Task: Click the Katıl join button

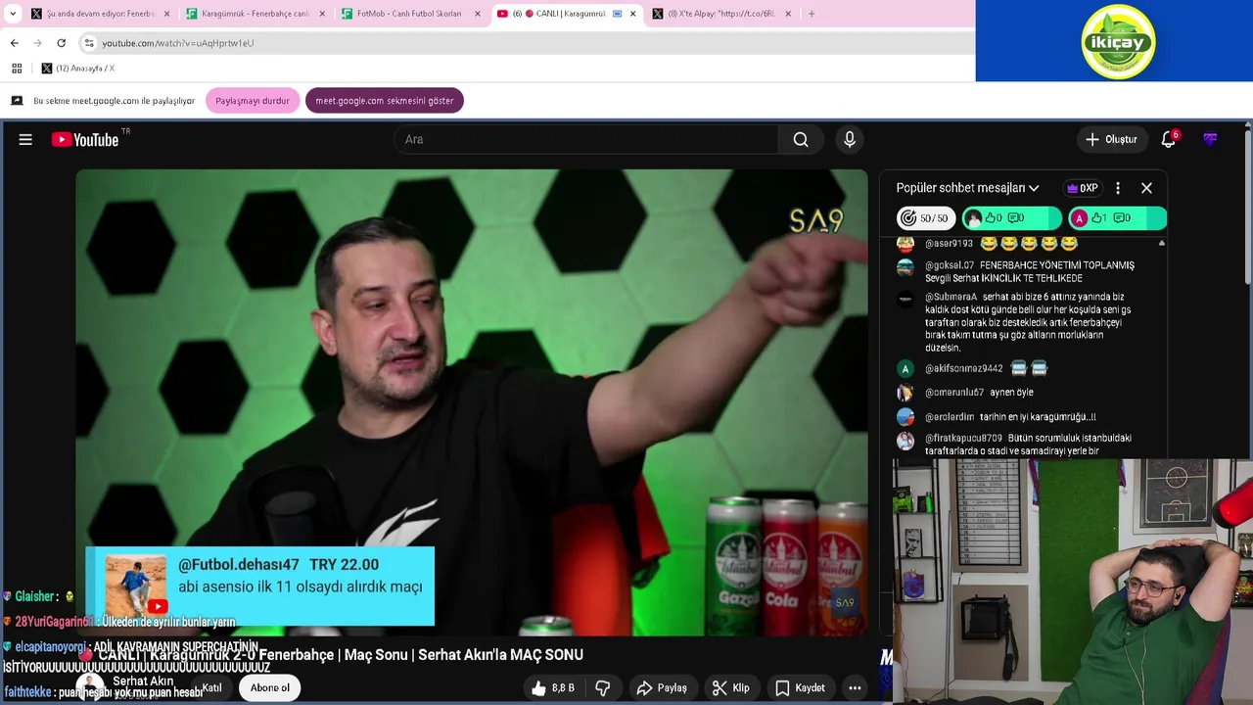Action: coord(211,688)
